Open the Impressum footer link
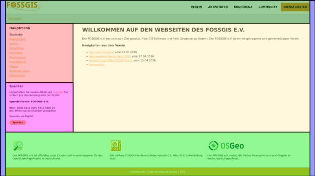 (x=137, y=172)
